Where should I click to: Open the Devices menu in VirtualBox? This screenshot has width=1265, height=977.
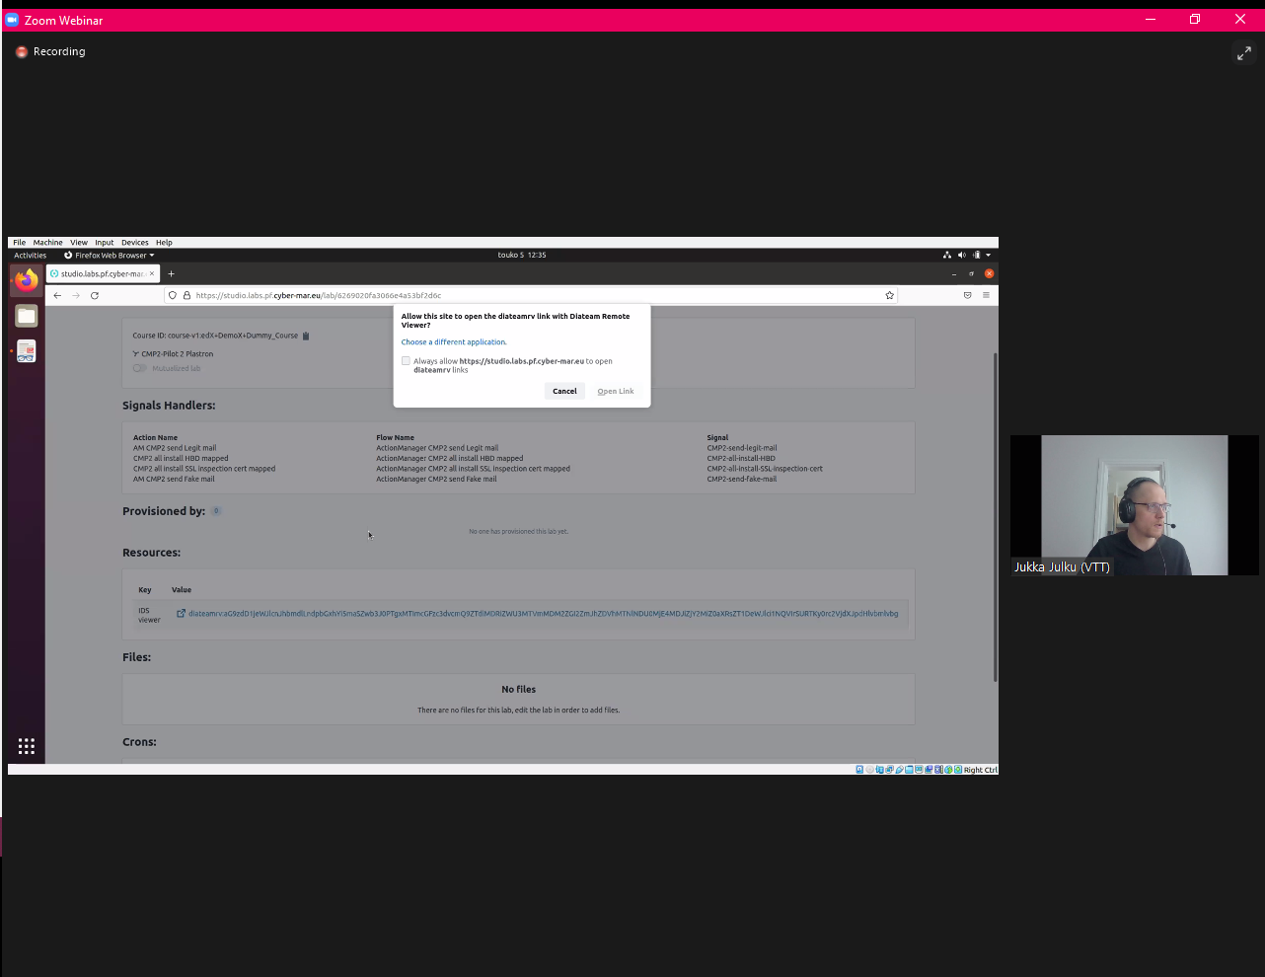[x=135, y=242]
